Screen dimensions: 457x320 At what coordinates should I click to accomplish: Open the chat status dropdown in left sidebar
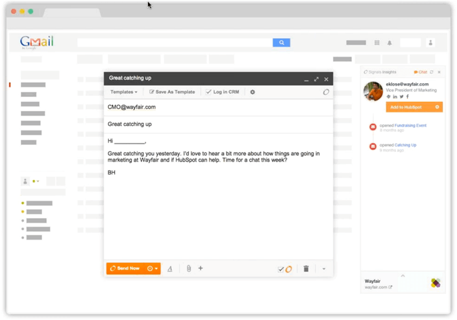tap(36, 181)
